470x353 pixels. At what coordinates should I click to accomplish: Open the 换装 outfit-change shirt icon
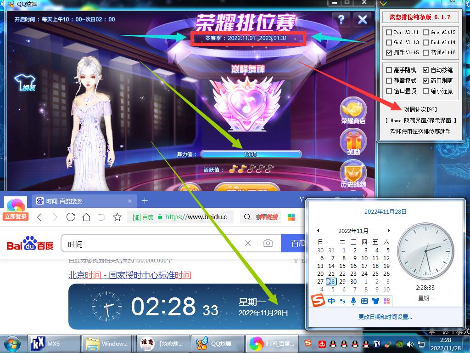tap(25, 83)
